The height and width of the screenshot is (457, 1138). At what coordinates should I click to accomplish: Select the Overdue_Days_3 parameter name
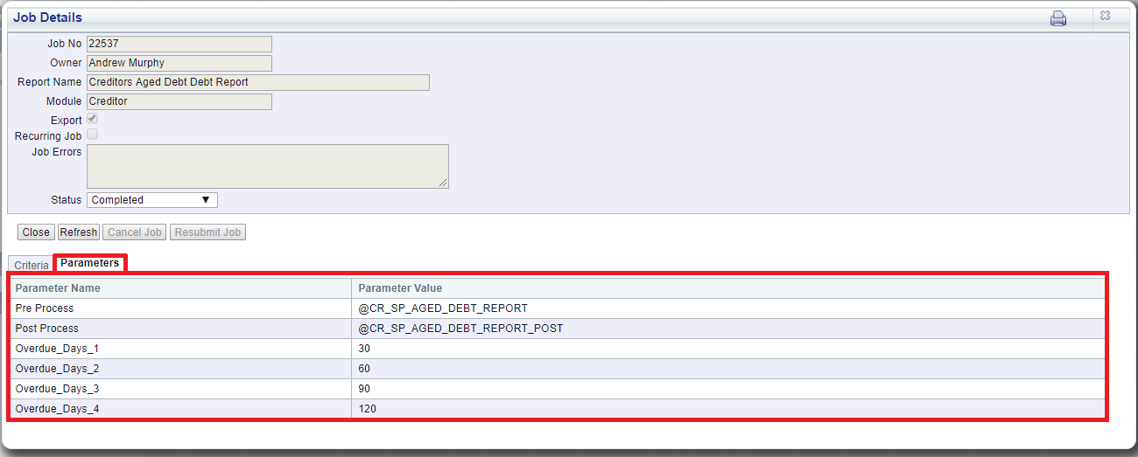point(57,389)
